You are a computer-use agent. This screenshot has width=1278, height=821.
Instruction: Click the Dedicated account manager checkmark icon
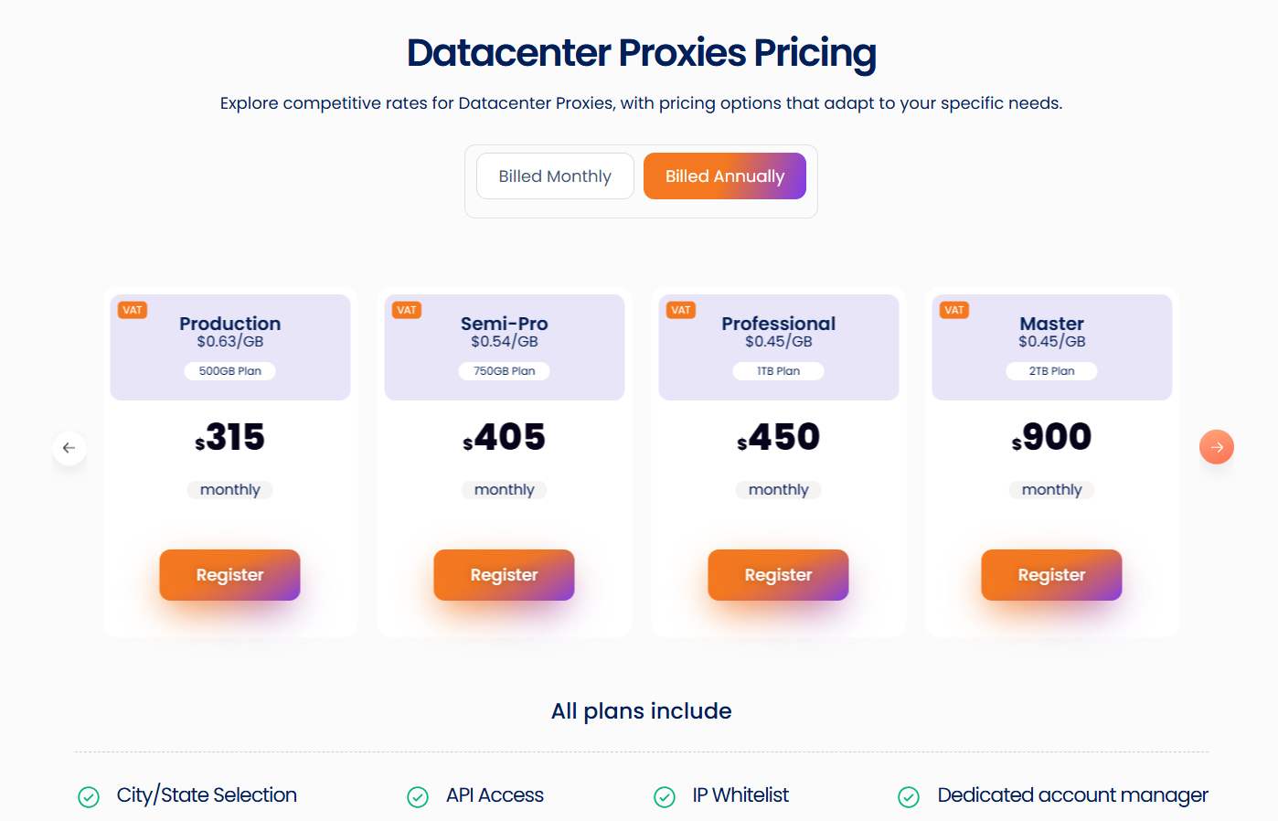909,797
